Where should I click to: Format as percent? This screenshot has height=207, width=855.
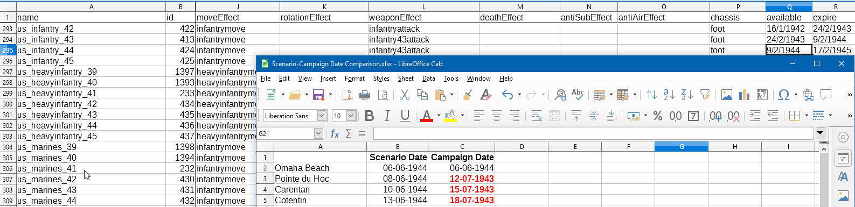[657, 116]
